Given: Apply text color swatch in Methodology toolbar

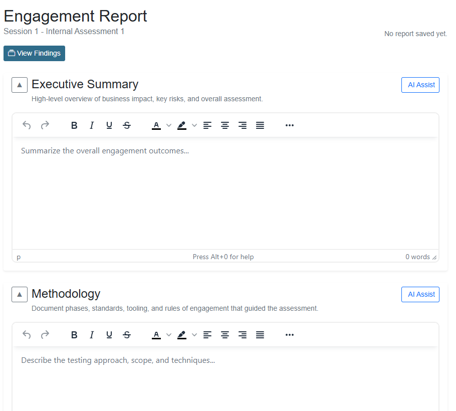Looking at the screenshot, I should [156, 335].
